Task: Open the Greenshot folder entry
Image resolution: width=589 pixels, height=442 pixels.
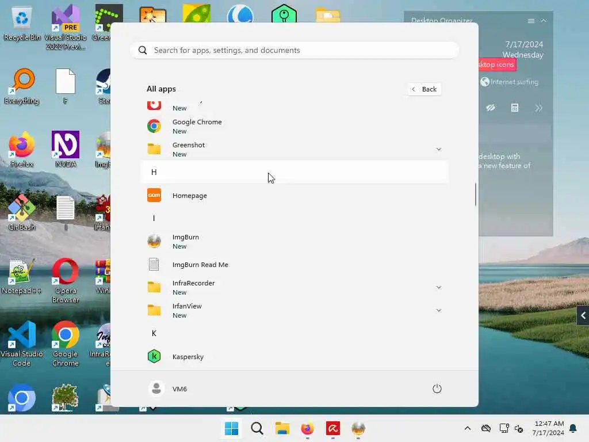Action: [x=294, y=149]
